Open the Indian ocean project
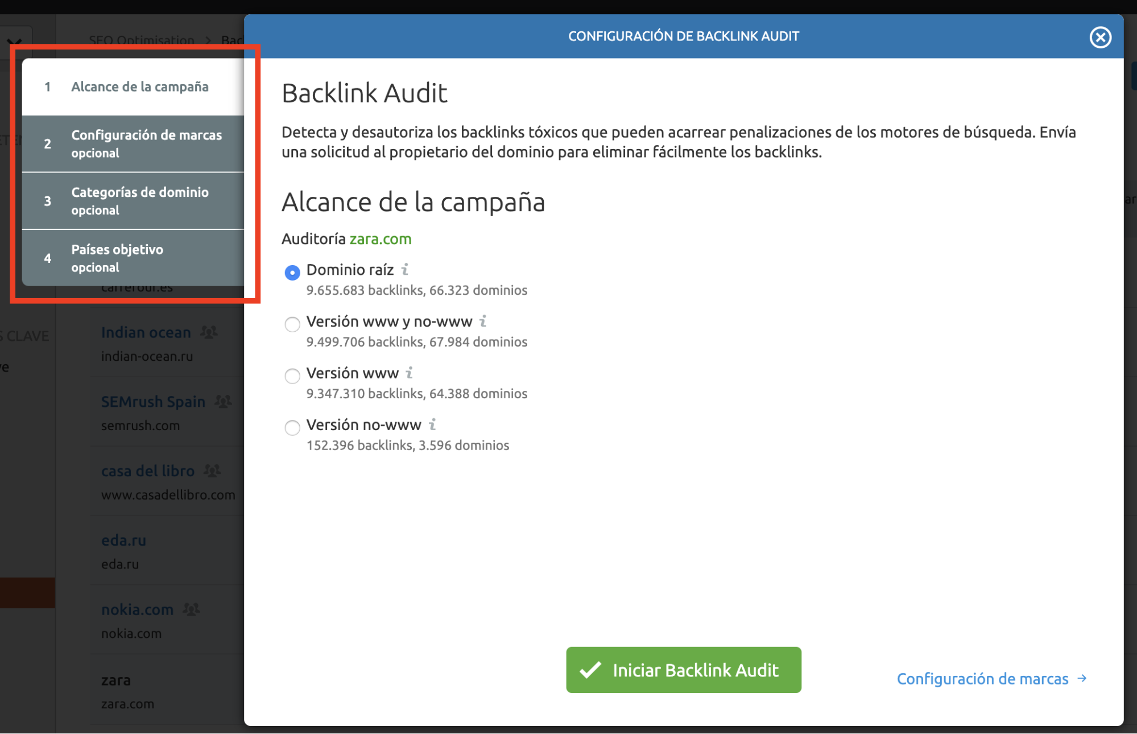The width and height of the screenshot is (1137, 734). [146, 332]
